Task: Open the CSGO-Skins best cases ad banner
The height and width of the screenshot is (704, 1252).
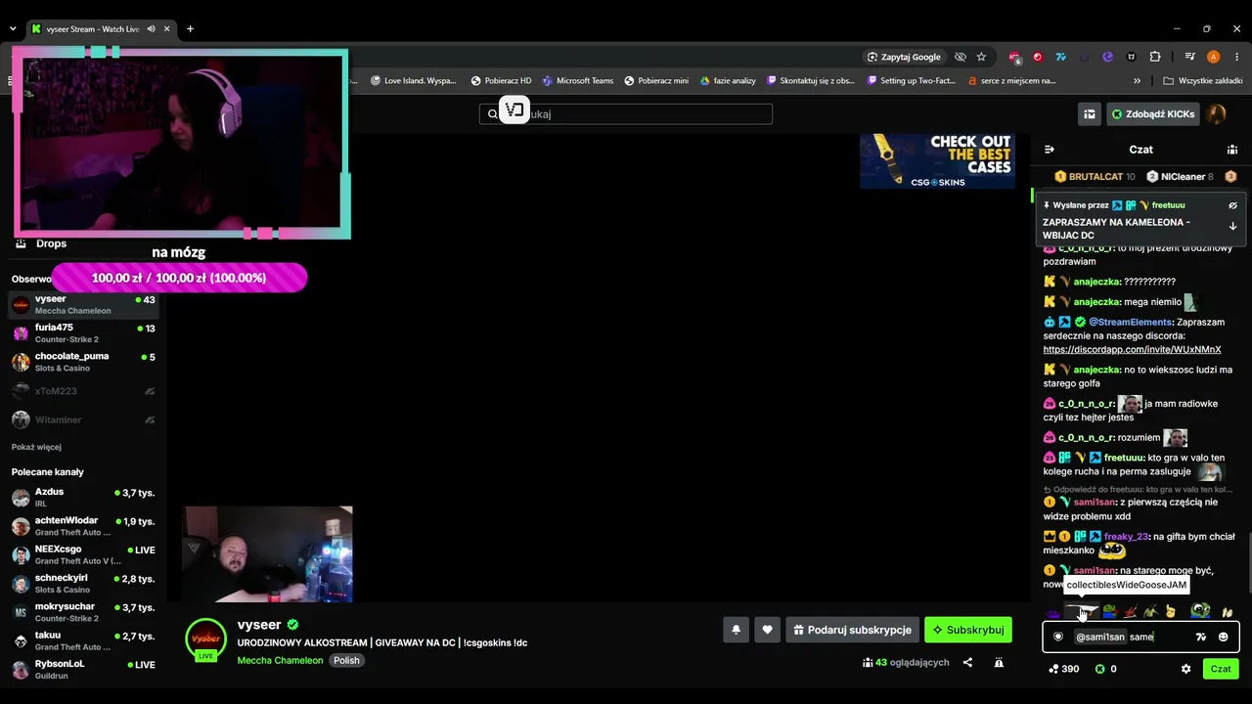Action: pyautogui.click(x=937, y=161)
